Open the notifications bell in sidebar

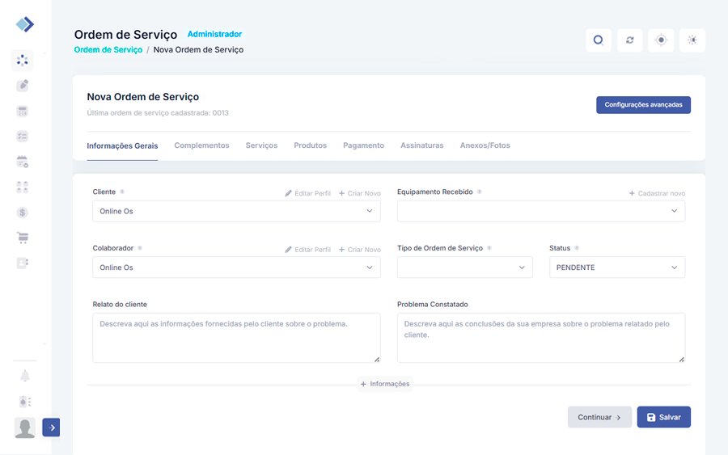point(24,376)
